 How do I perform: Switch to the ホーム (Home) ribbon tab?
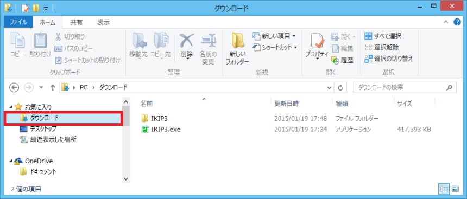click(x=47, y=22)
